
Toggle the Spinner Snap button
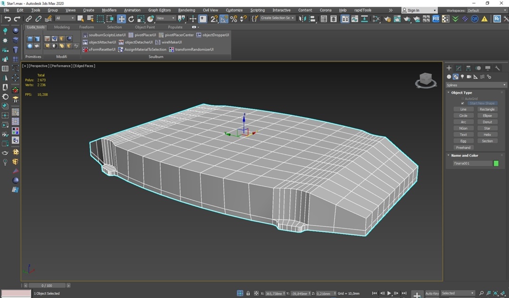pyautogui.click(x=243, y=19)
